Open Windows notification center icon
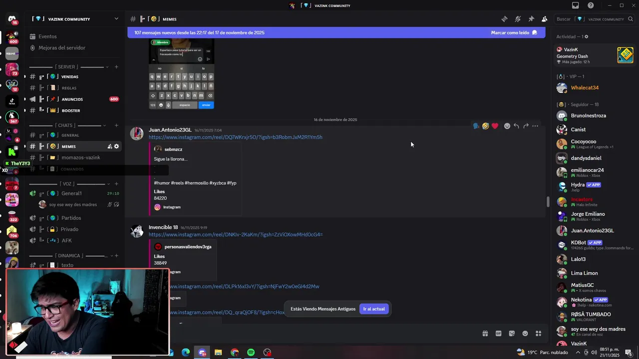Viewport: 639px width, 359px height. tap(629, 353)
